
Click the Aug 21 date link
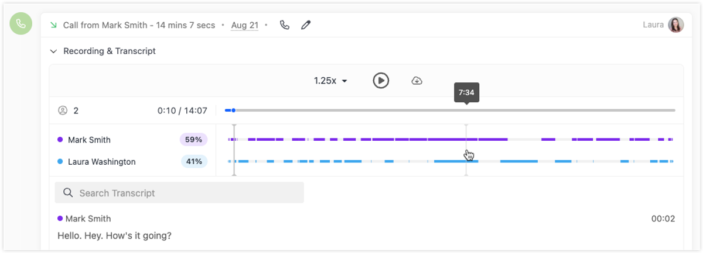coord(245,25)
